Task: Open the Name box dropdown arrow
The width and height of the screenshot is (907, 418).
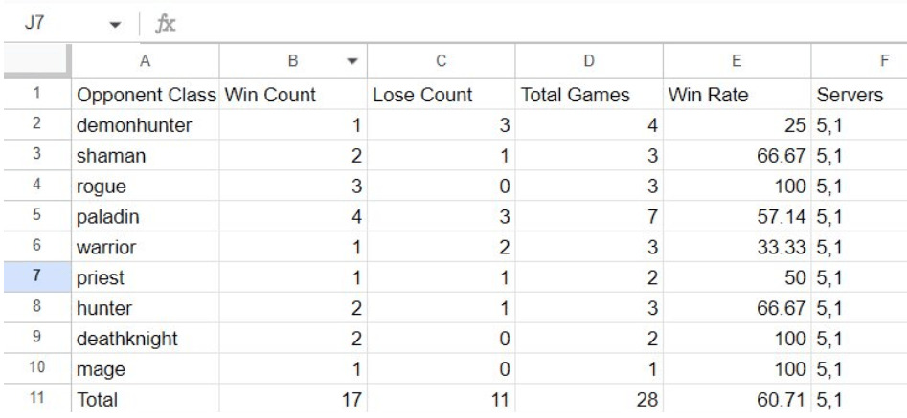Action: click(x=116, y=25)
